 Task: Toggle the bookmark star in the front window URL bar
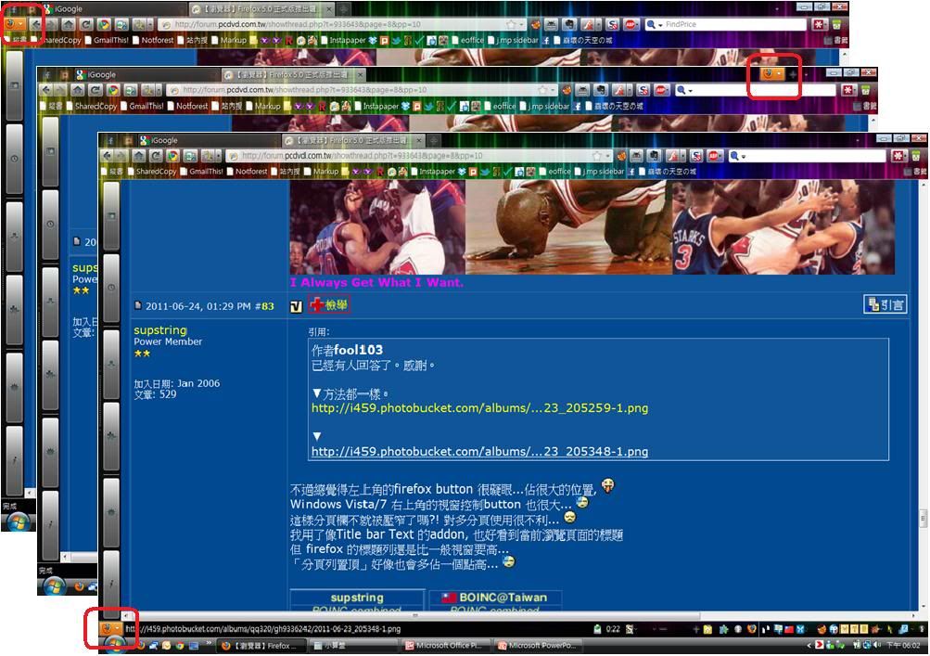point(594,156)
